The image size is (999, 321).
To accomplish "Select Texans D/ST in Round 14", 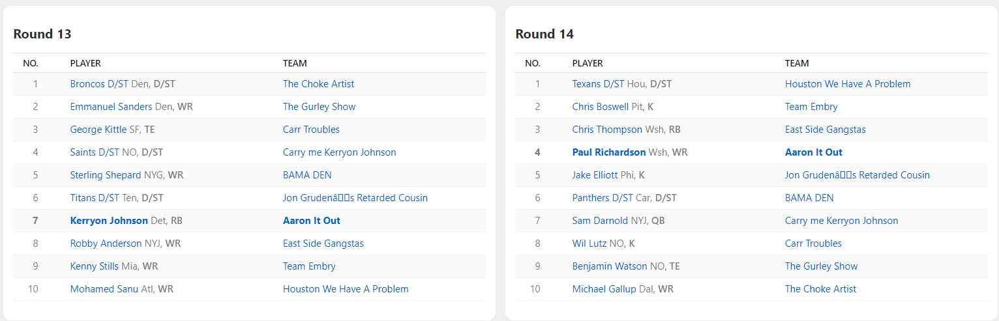I will point(598,84).
